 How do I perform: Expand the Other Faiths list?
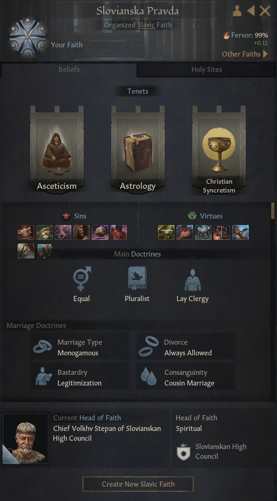[245, 54]
